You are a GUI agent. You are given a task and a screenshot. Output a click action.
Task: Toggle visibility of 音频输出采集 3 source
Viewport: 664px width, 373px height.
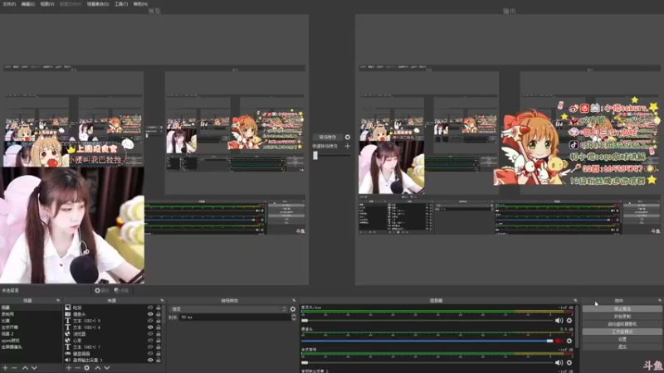click(x=150, y=360)
